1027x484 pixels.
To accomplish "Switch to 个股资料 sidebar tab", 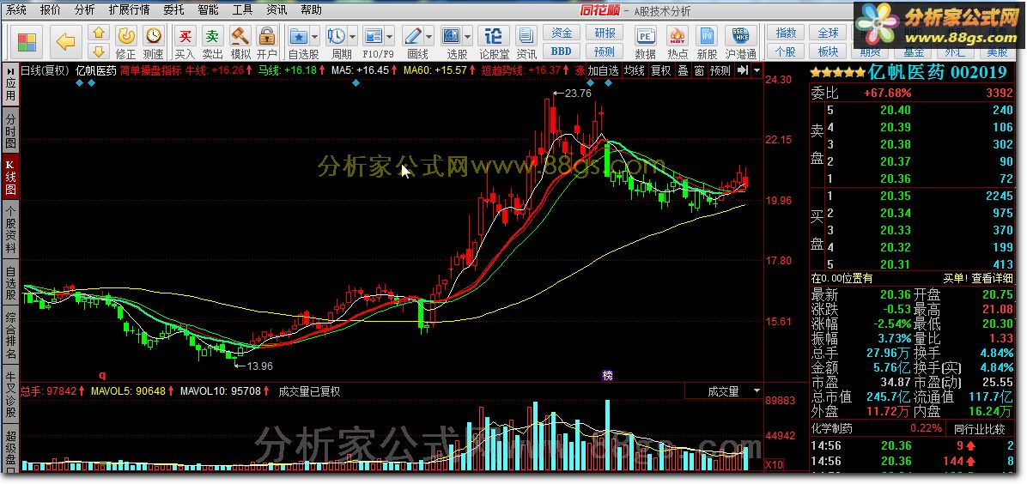I will 10,228.
